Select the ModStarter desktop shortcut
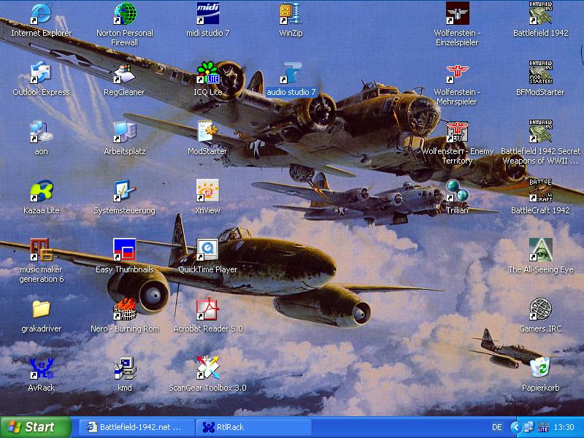584x438 pixels. pos(208,132)
